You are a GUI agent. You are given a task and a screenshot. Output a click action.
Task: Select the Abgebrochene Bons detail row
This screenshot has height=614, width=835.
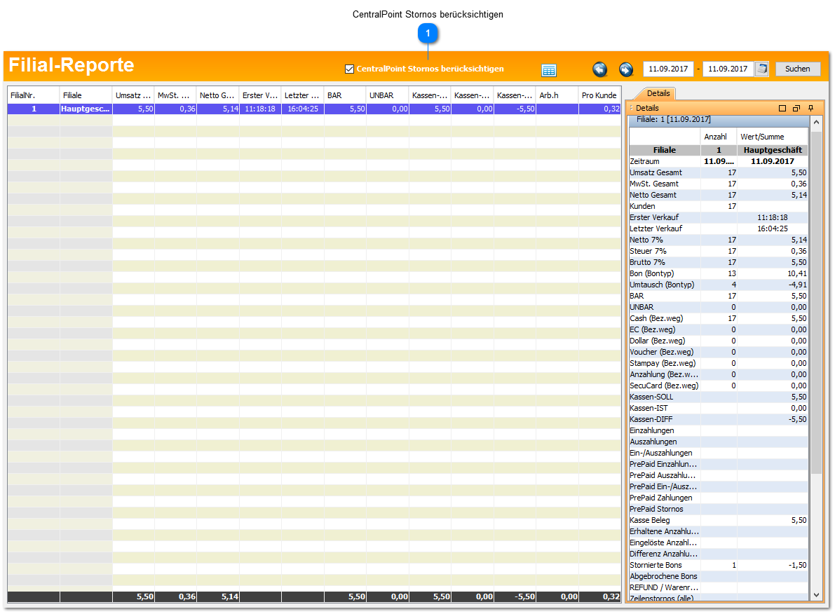pyautogui.click(x=719, y=575)
